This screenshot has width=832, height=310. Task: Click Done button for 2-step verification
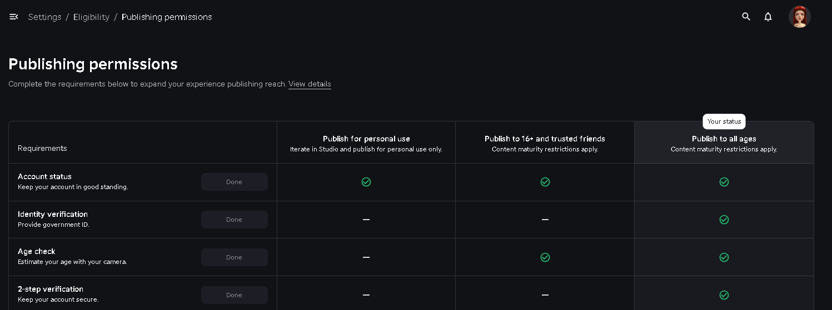235,295
